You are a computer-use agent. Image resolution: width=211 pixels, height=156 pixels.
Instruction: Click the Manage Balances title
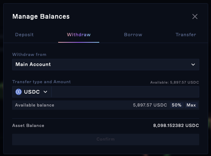point(41,16)
